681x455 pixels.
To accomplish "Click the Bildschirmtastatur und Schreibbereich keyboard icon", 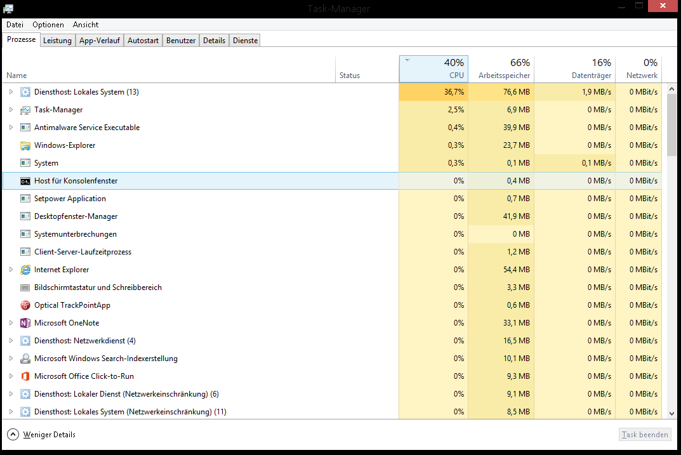I will click(x=25, y=287).
